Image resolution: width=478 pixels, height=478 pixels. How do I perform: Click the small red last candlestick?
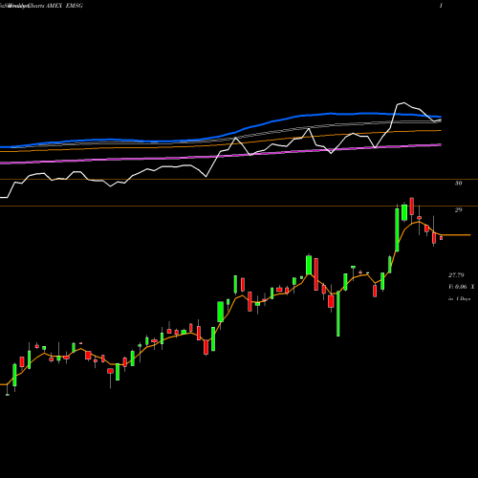point(441,238)
